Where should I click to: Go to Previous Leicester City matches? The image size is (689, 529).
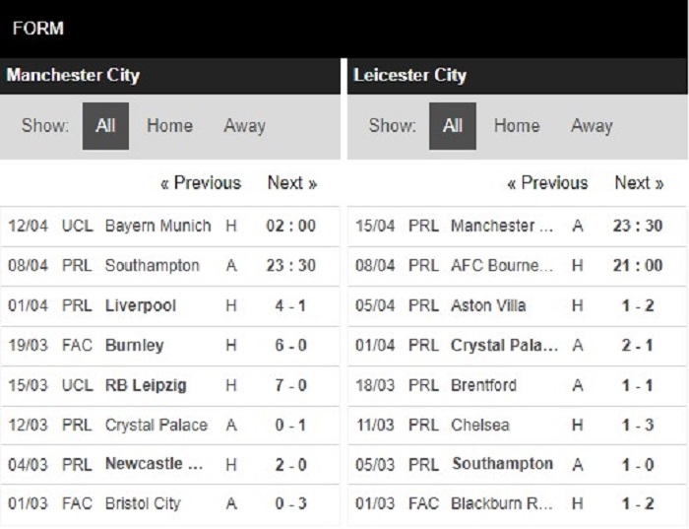547,183
